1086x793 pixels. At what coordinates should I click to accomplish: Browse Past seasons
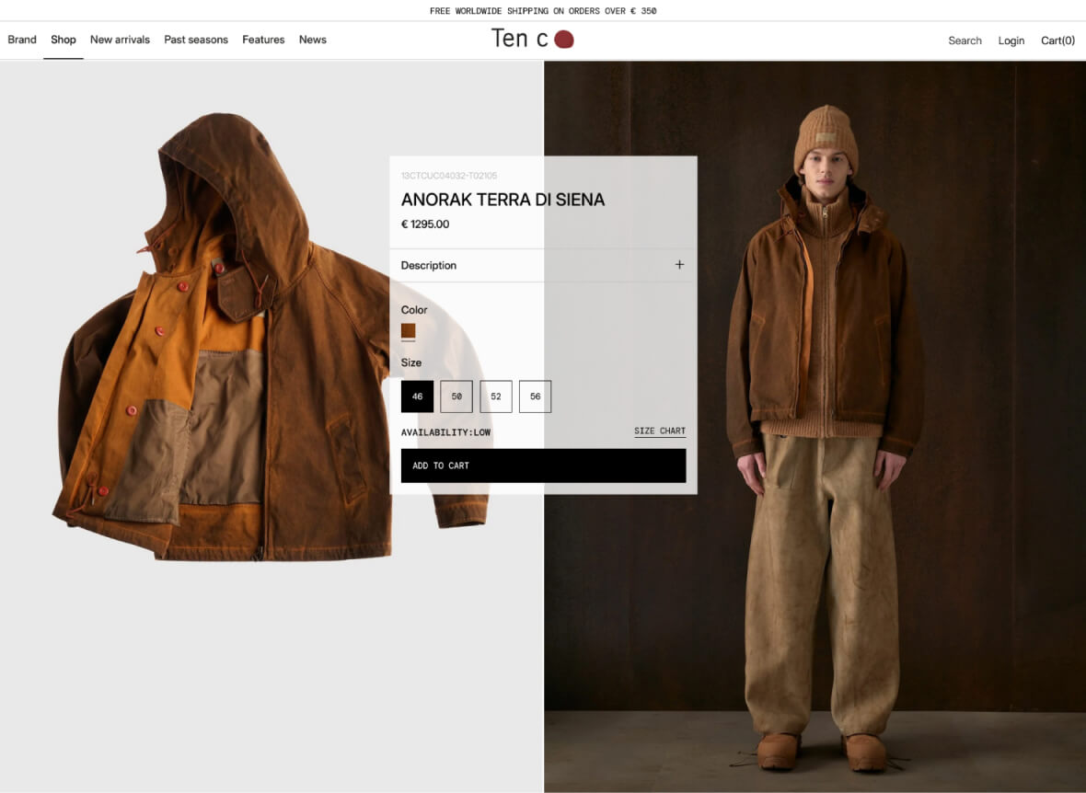point(196,40)
